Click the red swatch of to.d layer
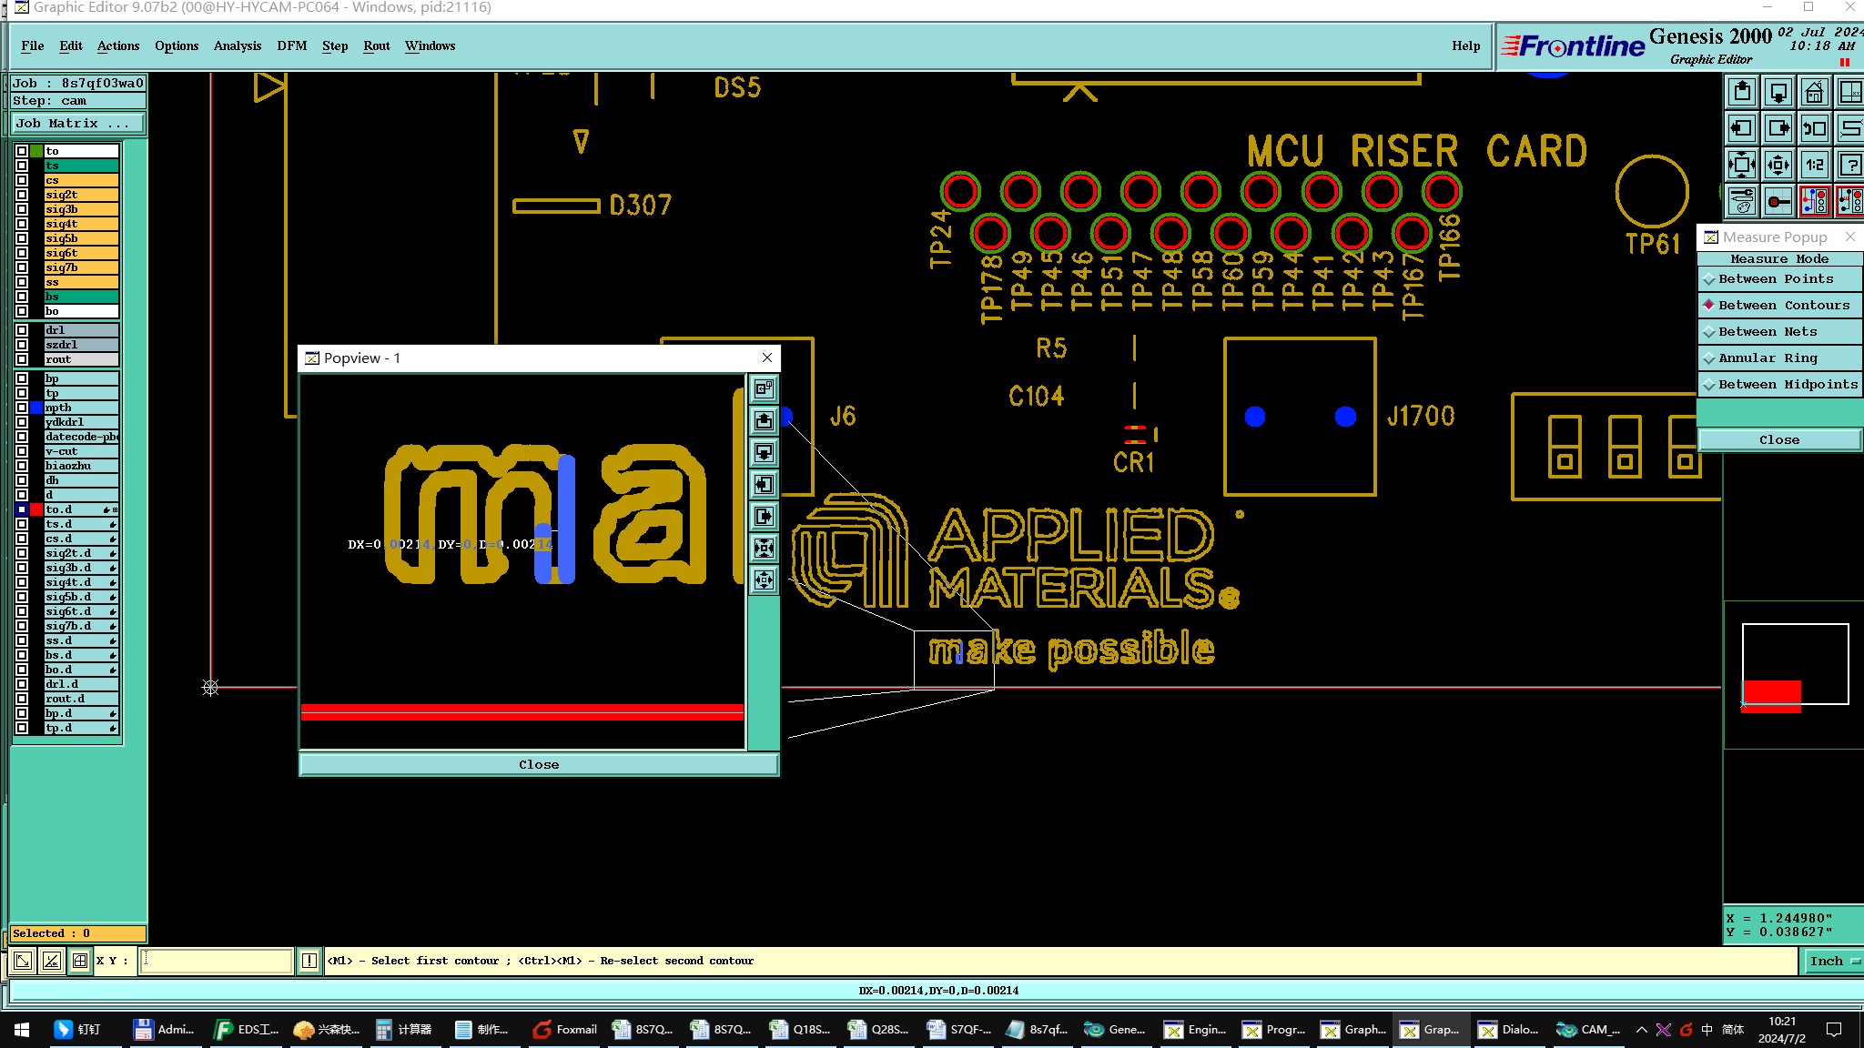 click(36, 509)
